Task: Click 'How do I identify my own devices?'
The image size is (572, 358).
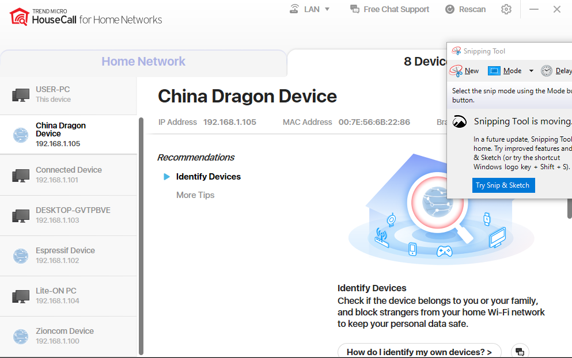Action: 419,352
